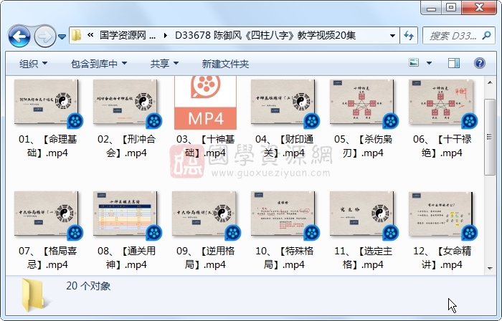Screen dimensions: 502x321
Task: Click file name 07、【格局喜忌】.mp4
Action: point(47,258)
